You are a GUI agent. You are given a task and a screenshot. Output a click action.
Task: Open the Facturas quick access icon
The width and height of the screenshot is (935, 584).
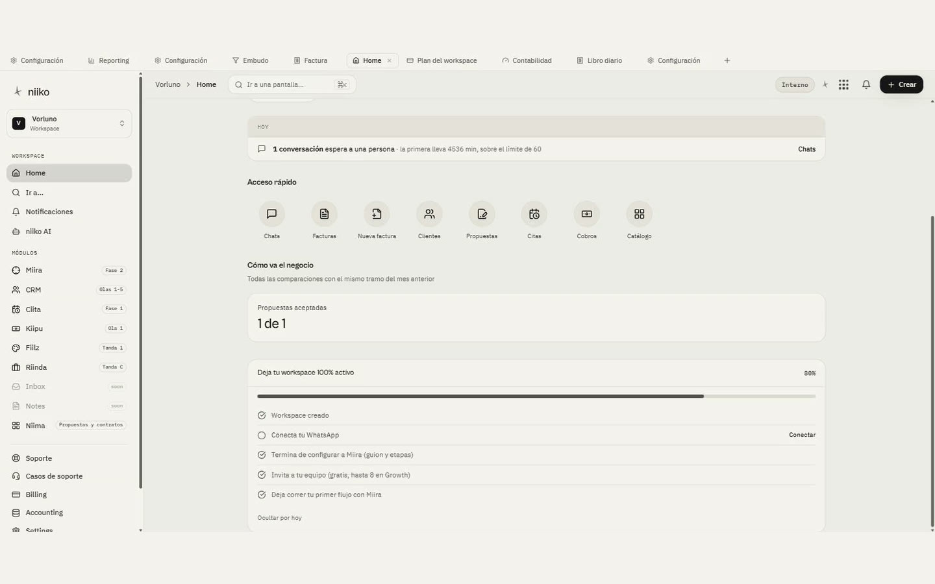pyautogui.click(x=324, y=214)
